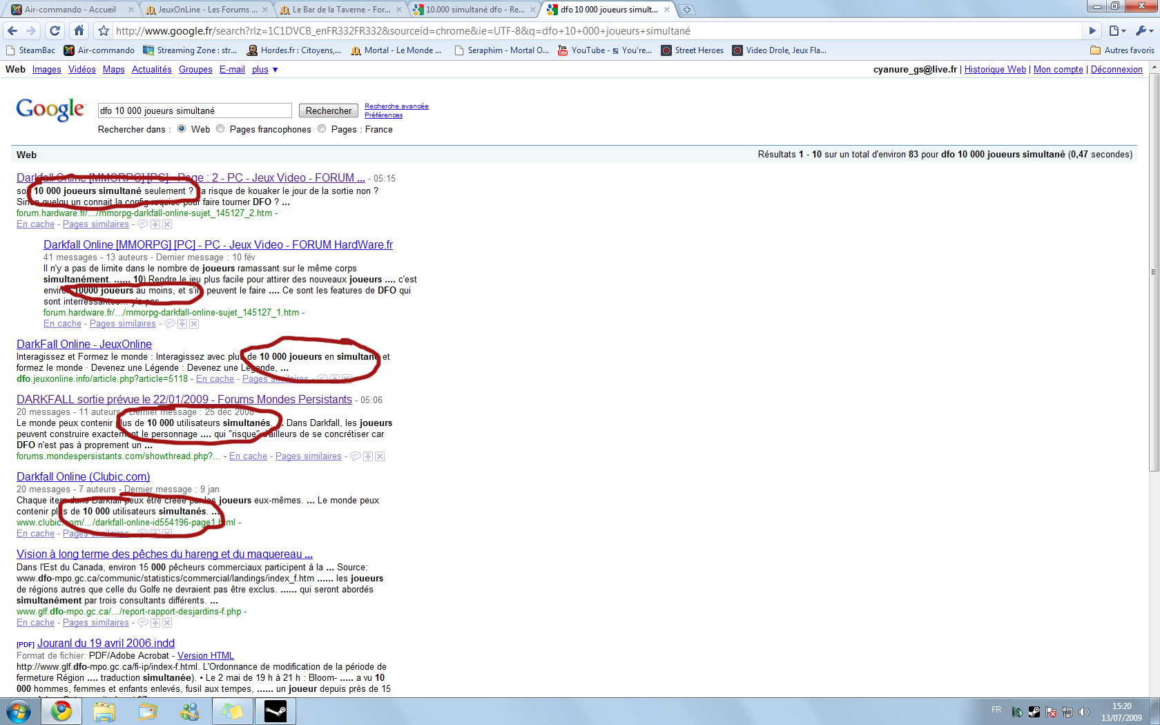Screen dimensions: 1160x725
Task: Click the browser back arrow
Action: (12, 30)
